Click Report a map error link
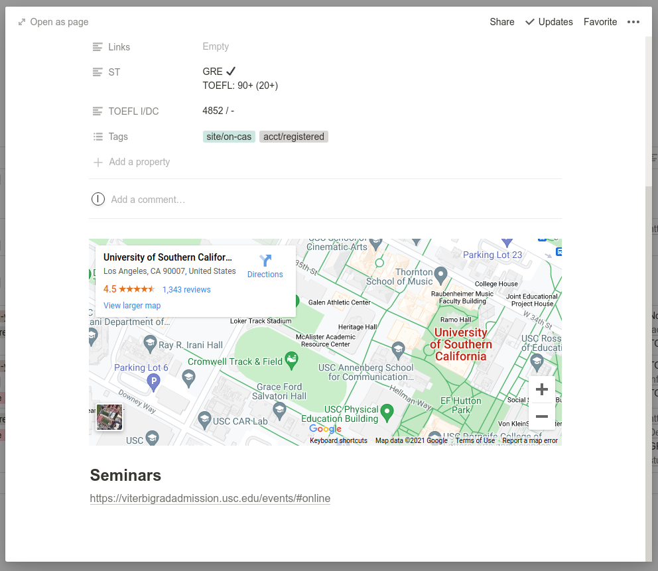Screen dimensions: 658x571 (529, 440)
